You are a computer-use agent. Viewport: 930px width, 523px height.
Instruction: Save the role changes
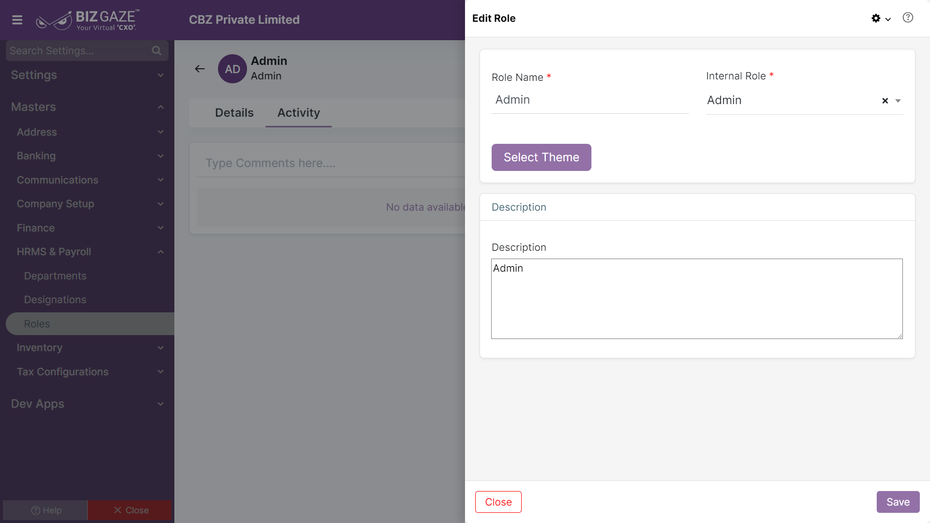tap(898, 502)
